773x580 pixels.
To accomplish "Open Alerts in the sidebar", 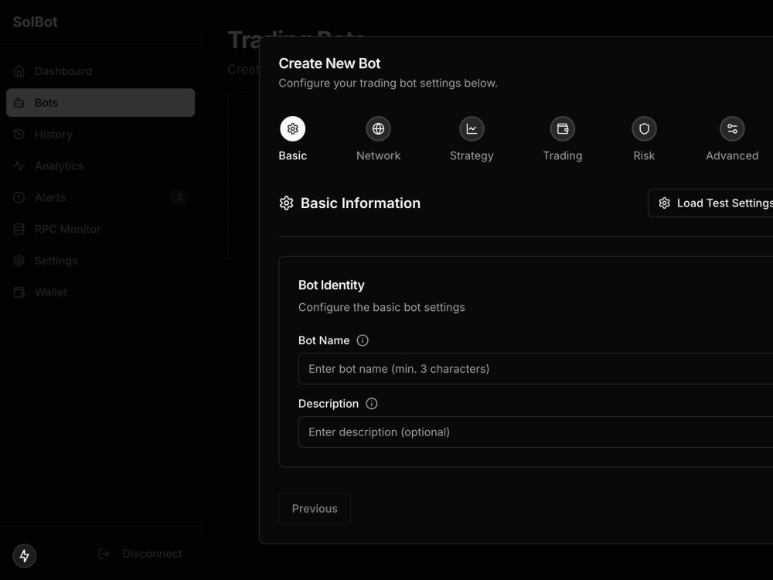I will pyautogui.click(x=100, y=197).
